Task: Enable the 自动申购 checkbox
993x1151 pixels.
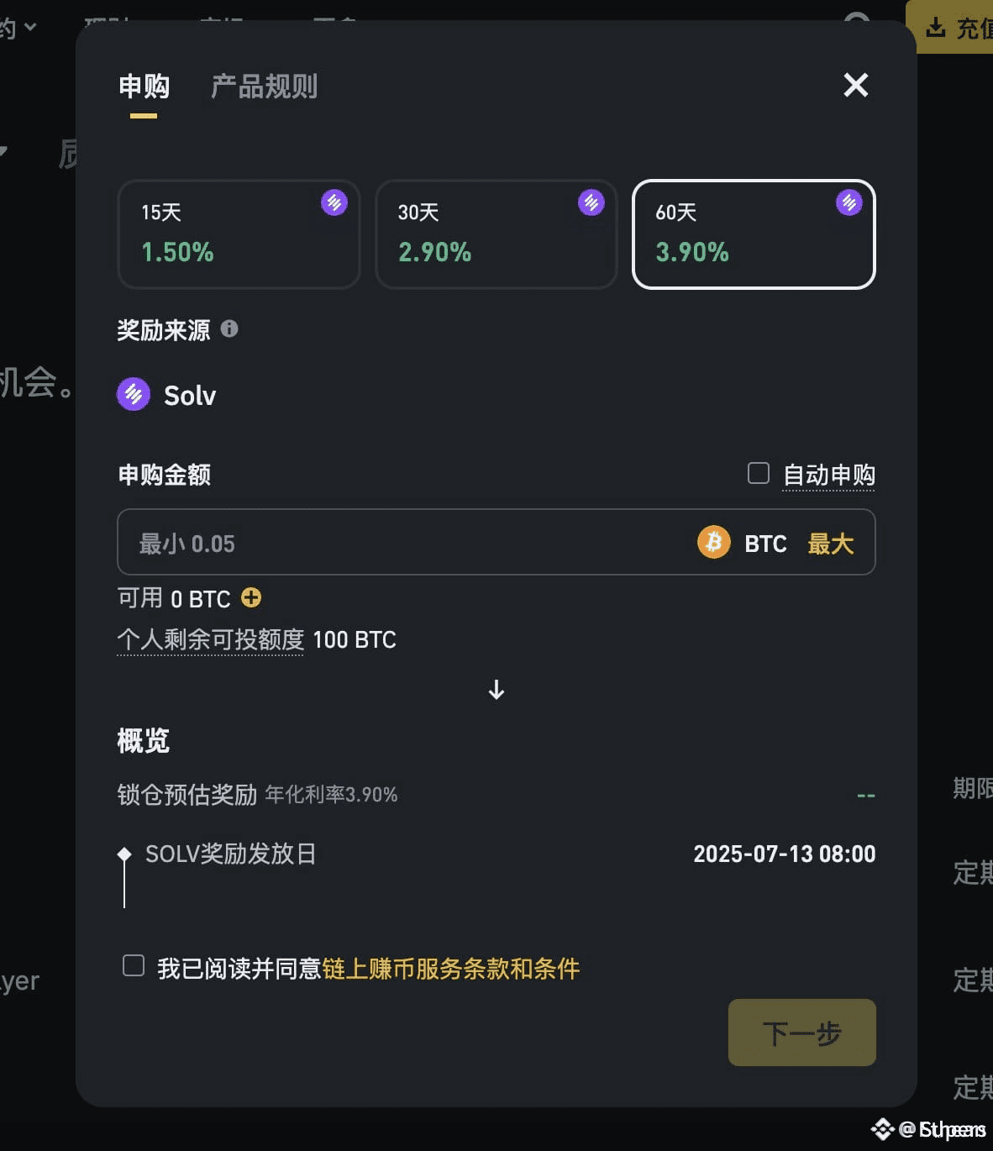Action: point(759,474)
